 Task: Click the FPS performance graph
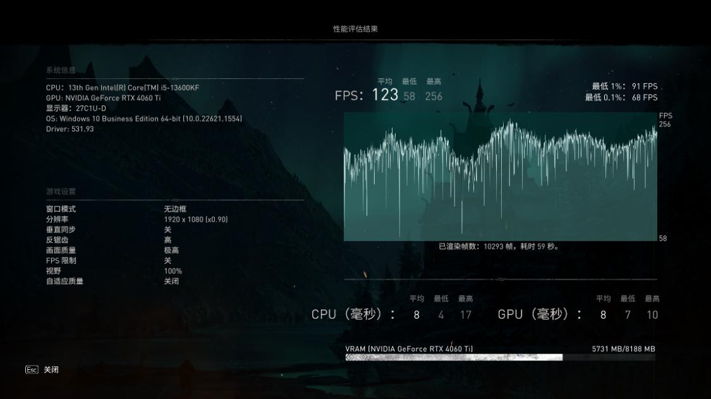tap(499, 177)
